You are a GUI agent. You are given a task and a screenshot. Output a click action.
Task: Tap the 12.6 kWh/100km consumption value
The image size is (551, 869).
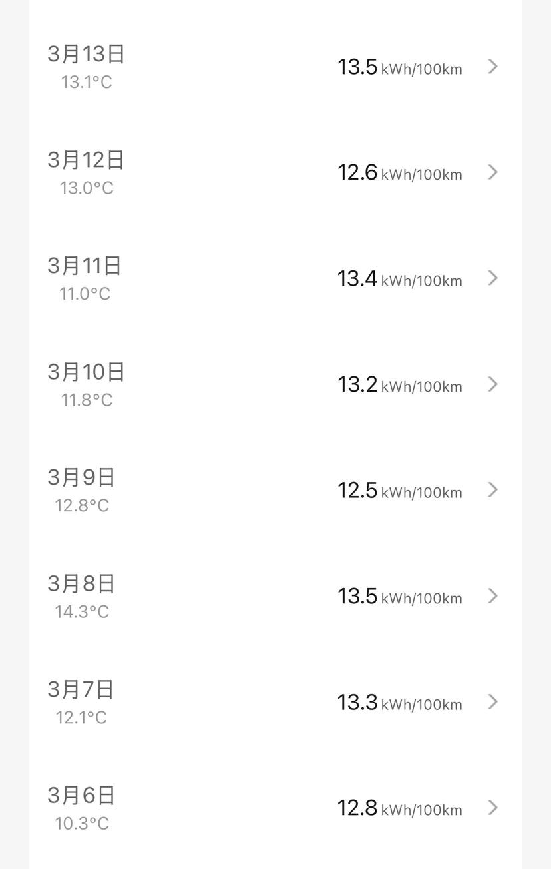click(399, 173)
